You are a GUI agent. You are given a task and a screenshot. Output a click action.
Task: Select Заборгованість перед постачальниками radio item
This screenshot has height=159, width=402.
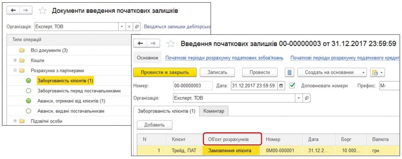[x=28, y=91]
